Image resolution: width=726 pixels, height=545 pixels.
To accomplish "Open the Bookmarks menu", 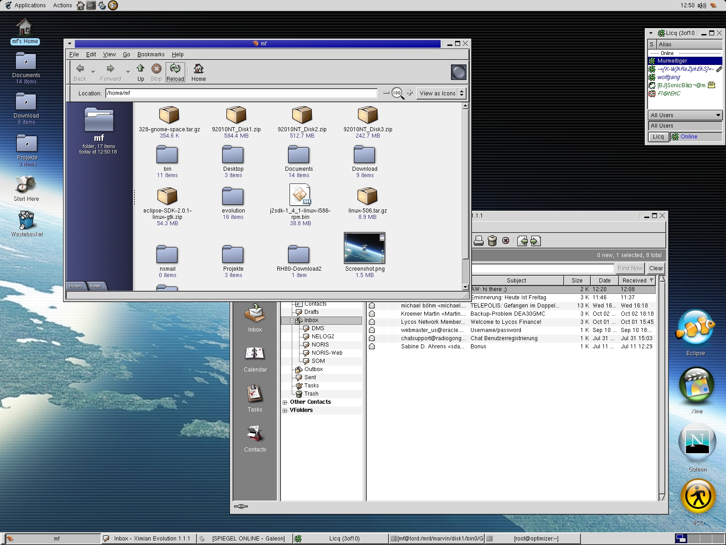I will pos(151,54).
